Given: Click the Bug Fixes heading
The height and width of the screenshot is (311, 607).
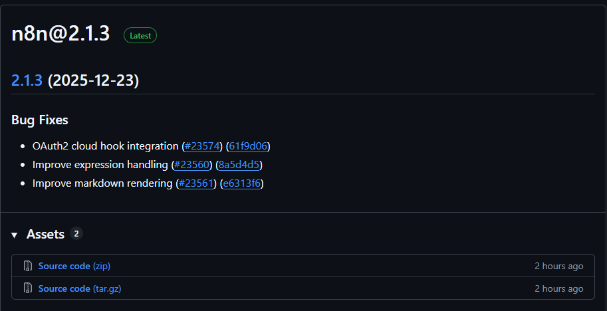Looking at the screenshot, I should point(40,120).
